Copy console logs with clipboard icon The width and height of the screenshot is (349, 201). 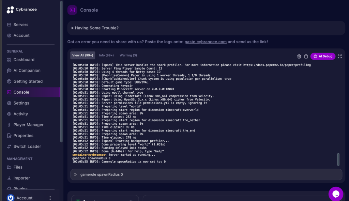(x=306, y=56)
